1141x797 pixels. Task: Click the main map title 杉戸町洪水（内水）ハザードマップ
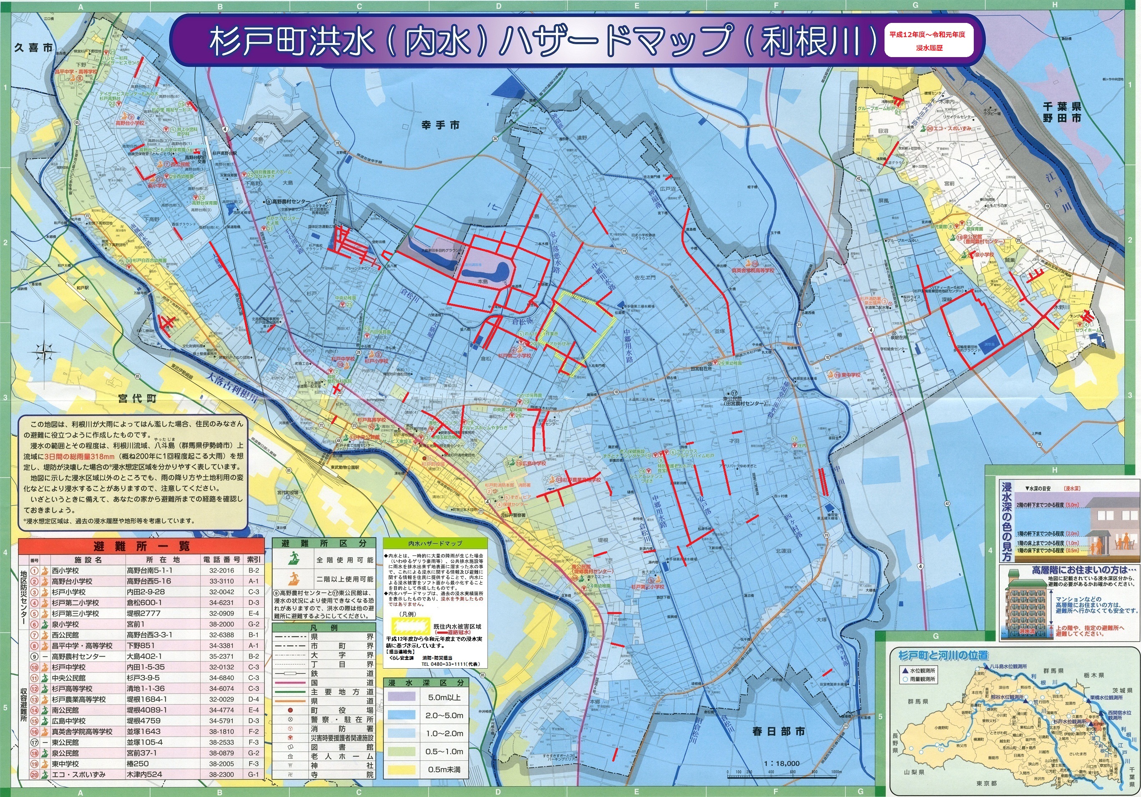[544, 40]
